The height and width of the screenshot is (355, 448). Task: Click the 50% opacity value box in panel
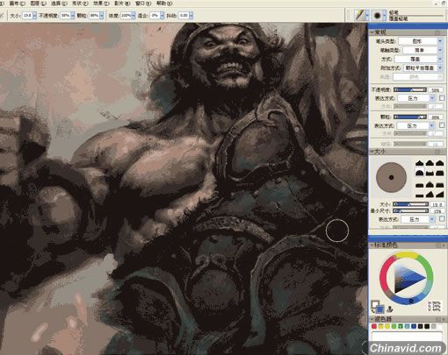coord(436,90)
